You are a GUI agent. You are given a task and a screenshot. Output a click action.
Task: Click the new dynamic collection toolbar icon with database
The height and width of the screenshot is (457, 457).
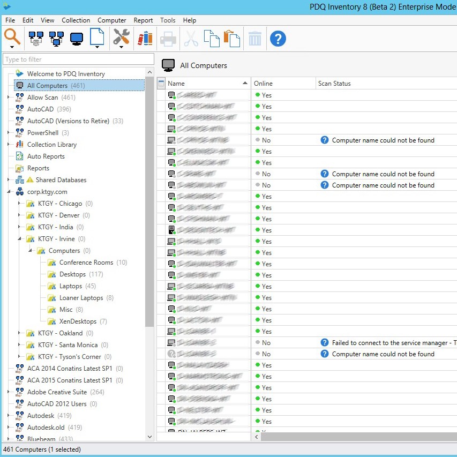click(36, 39)
